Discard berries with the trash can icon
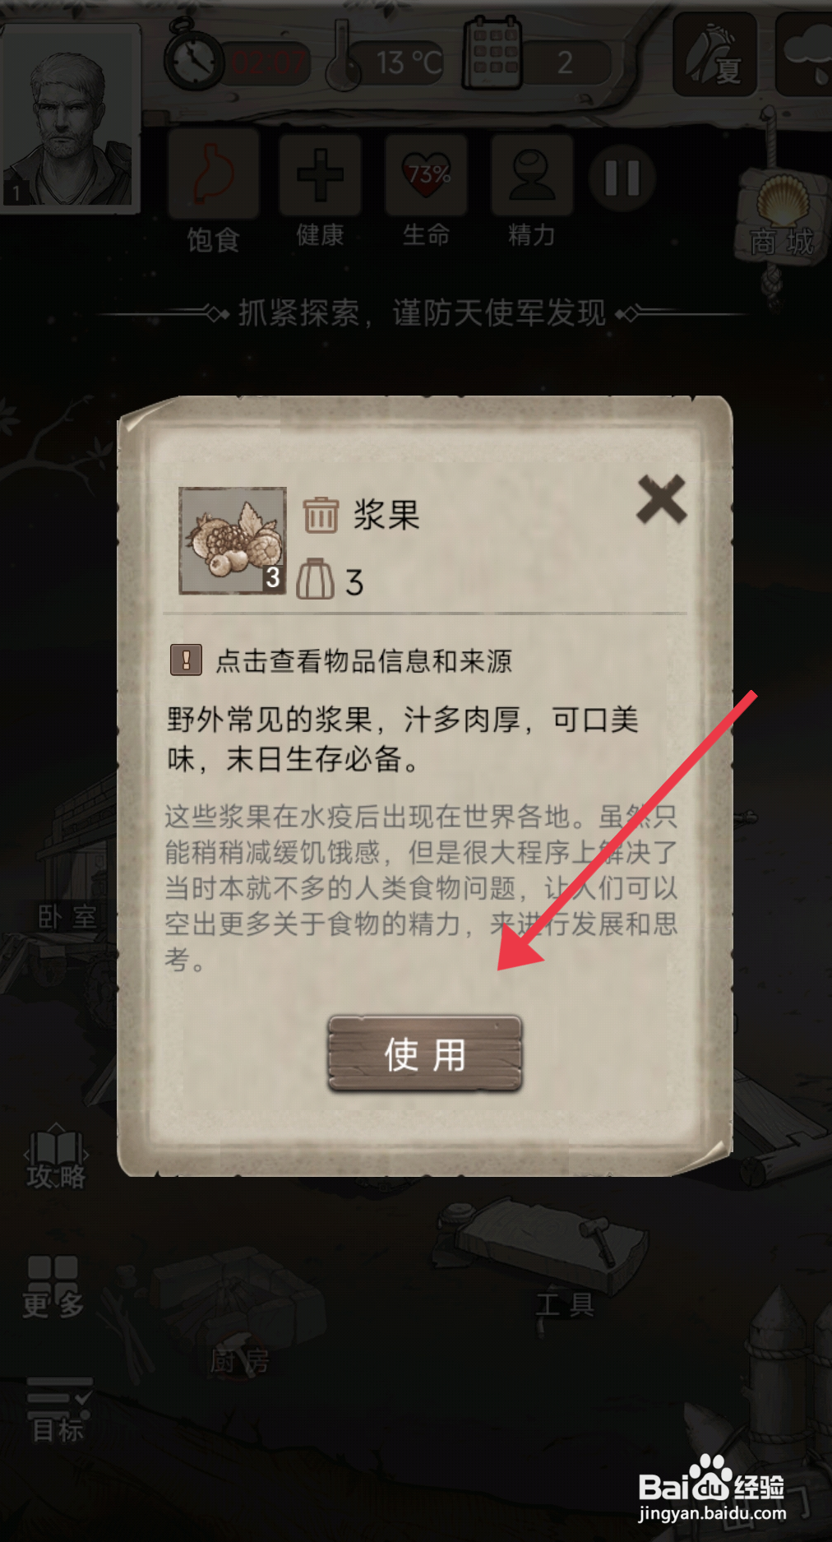This screenshot has height=1542, width=832. pos(321,516)
